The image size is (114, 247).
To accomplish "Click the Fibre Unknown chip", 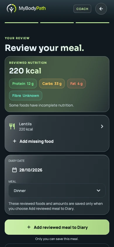I will click(26, 95).
